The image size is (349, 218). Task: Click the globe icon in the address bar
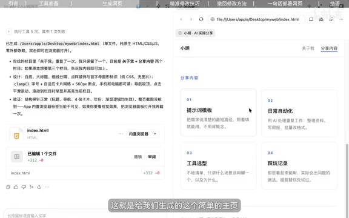click(x=213, y=19)
